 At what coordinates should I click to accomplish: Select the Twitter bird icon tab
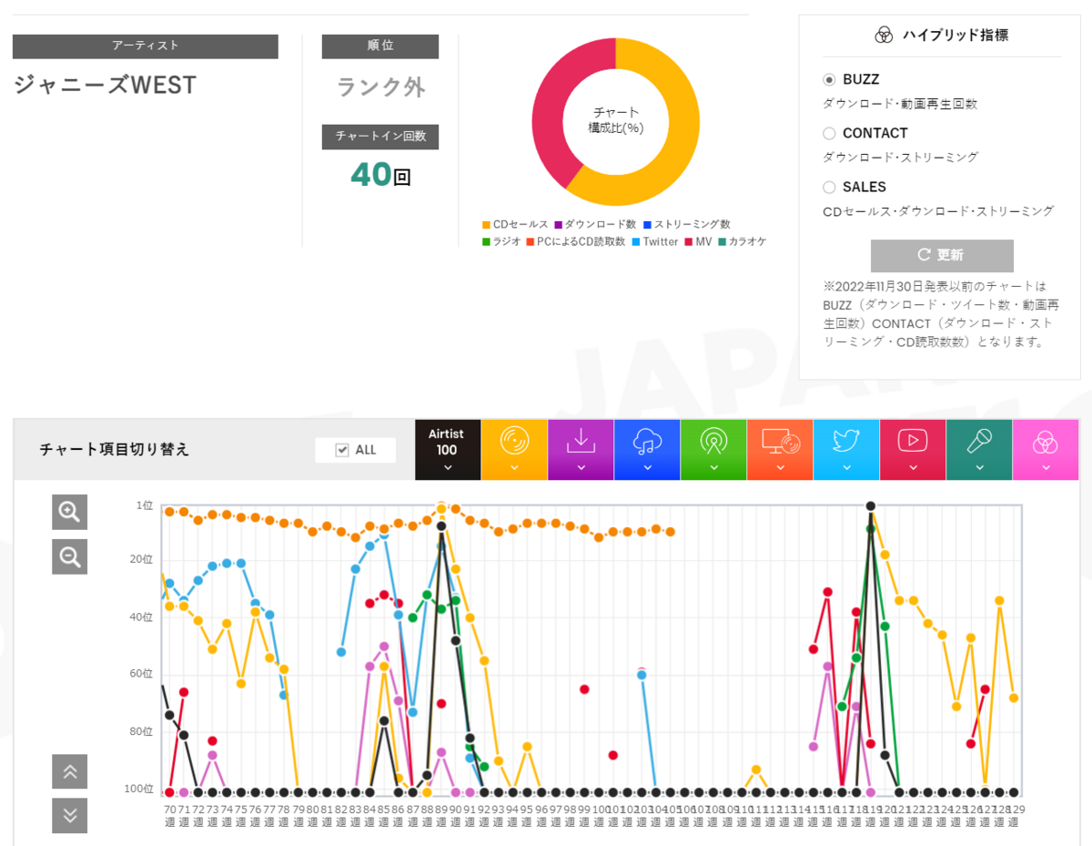[846, 449]
